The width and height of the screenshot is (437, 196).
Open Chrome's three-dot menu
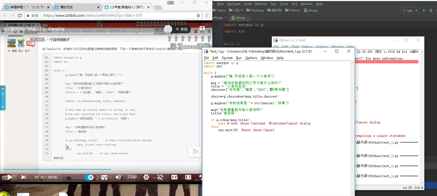tap(207, 16)
